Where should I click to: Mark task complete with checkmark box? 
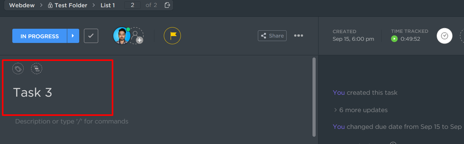tap(91, 36)
